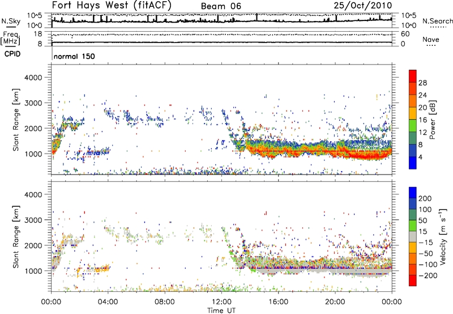
Task: Click the frequency '18' tick label
Action: click(38, 34)
